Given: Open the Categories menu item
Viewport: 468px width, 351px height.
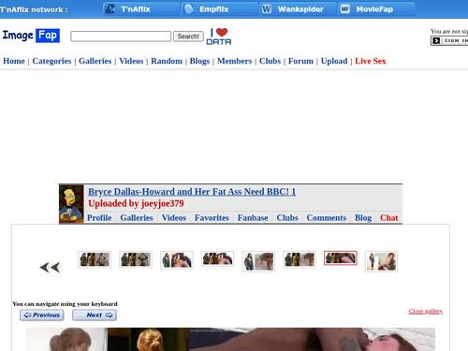Looking at the screenshot, I should tap(51, 61).
